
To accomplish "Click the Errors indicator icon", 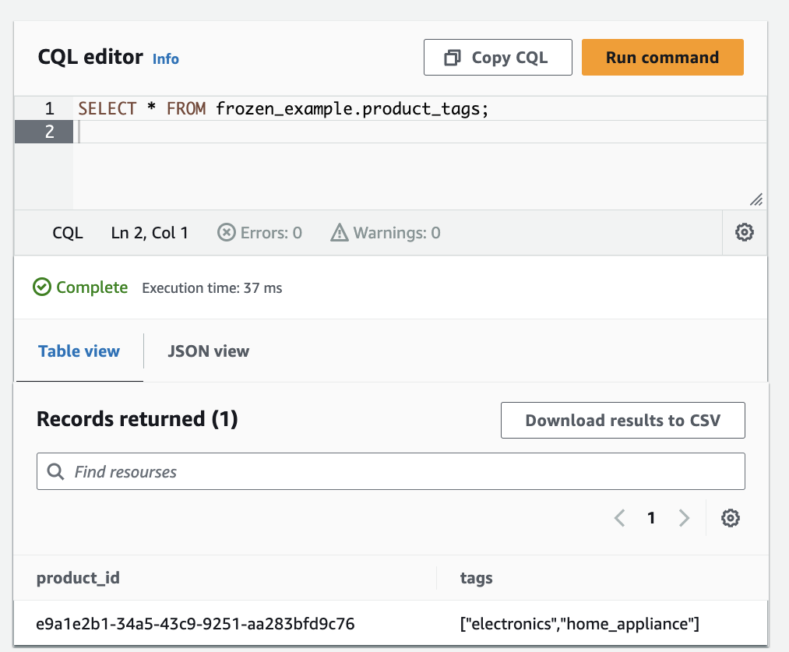I will coord(226,232).
